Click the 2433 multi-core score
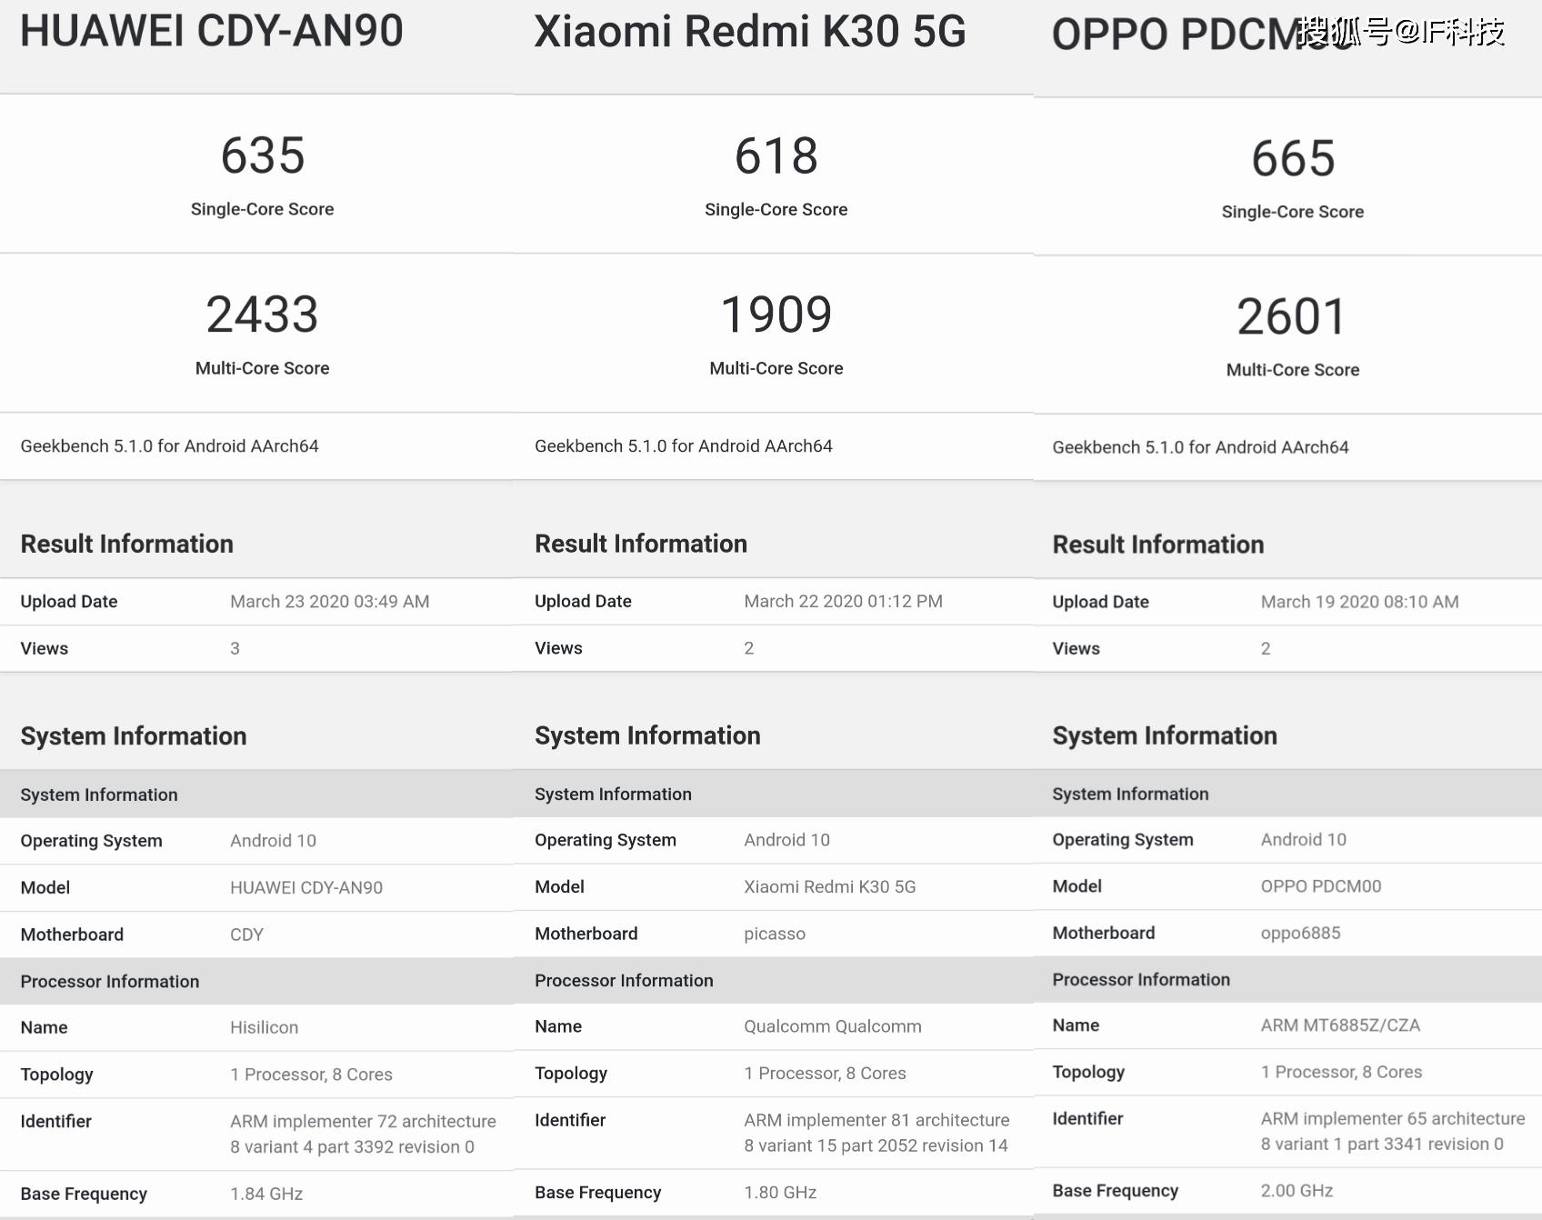The width and height of the screenshot is (1542, 1220). pyautogui.click(x=262, y=315)
